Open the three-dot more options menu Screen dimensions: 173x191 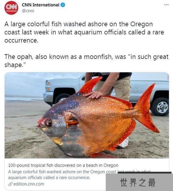[x=166, y=5]
